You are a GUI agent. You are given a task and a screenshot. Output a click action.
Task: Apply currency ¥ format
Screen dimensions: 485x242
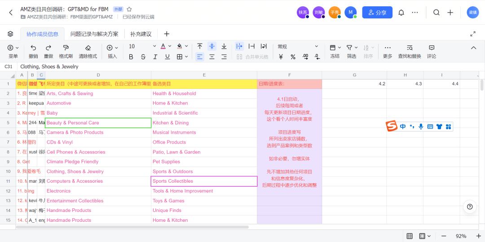(x=281, y=57)
